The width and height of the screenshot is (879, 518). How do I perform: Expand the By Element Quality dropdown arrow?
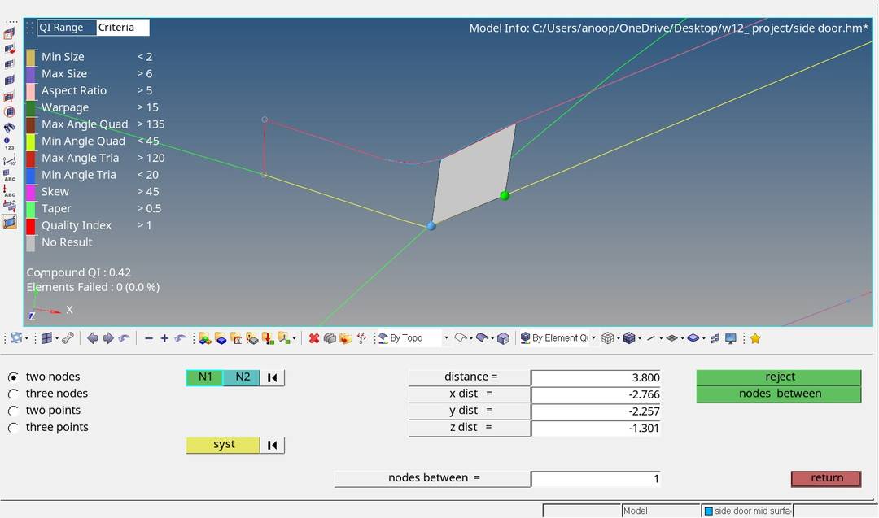593,337
